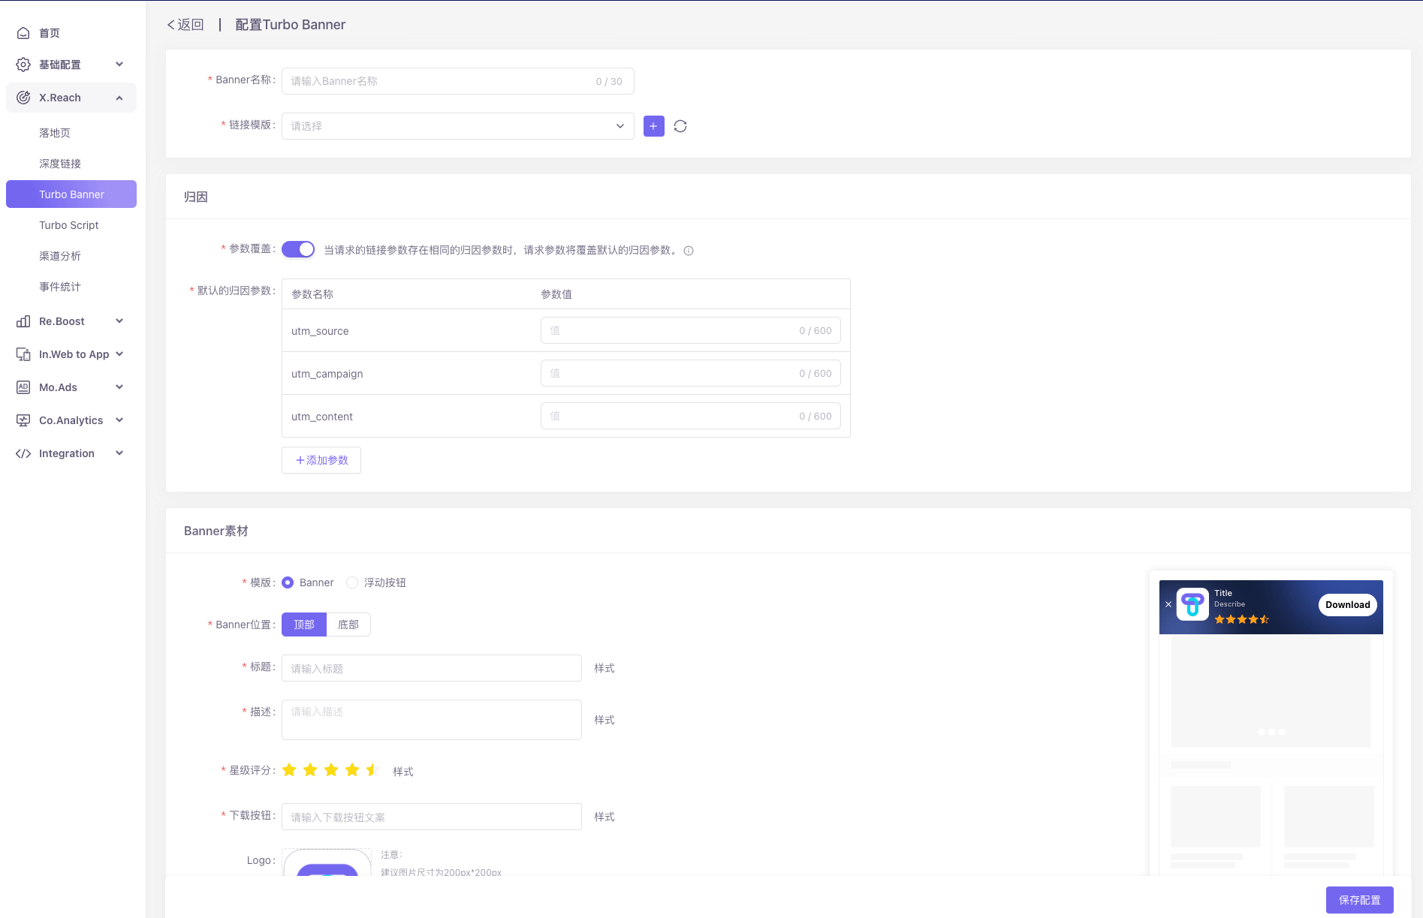Switch banner position to bottom

coord(348,625)
